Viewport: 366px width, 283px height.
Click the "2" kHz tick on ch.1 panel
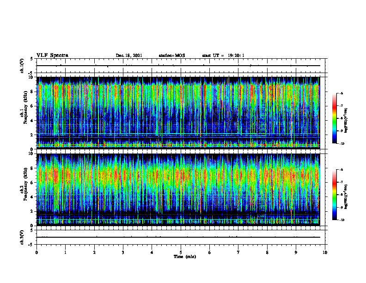tap(32, 135)
